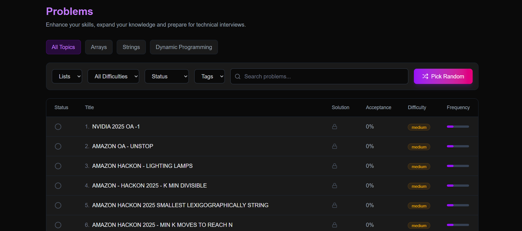
Task: Click the Pick Random button
Action: pyautogui.click(x=443, y=76)
